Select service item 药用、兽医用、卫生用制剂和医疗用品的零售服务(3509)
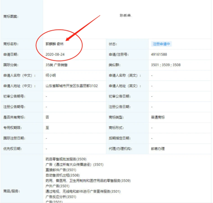 coord(88,181)
